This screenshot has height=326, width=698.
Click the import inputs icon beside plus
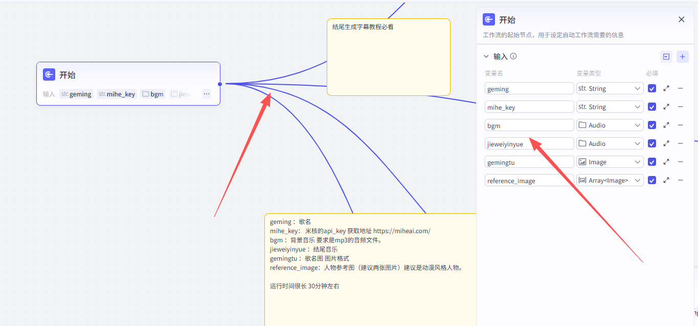tap(666, 57)
